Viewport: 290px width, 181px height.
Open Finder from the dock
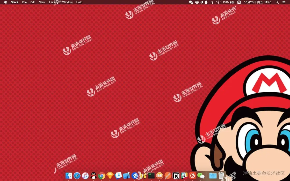point(69,176)
